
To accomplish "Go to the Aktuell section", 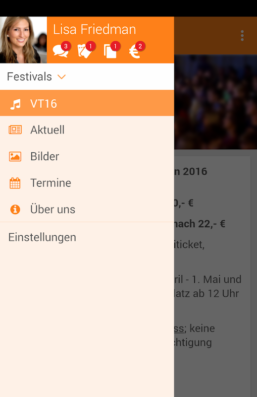I will (x=87, y=130).
